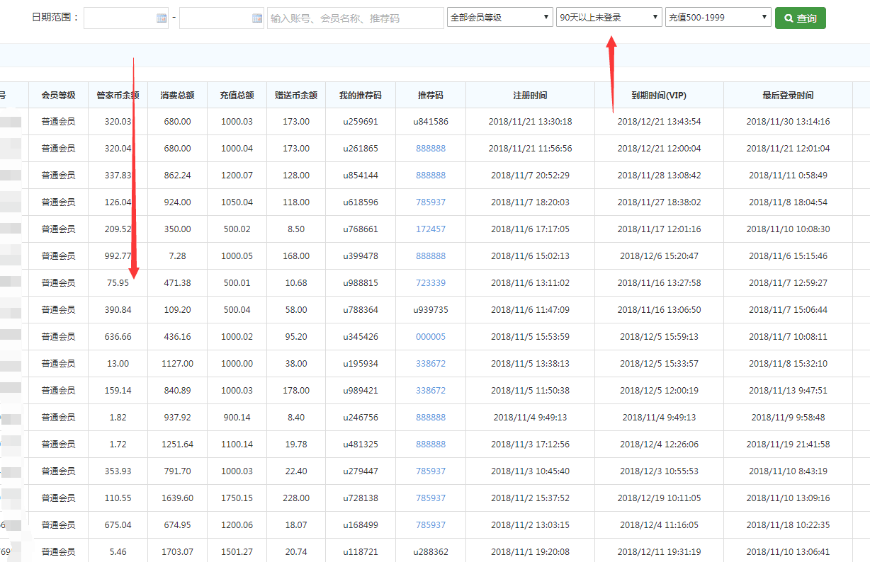Open referral code 338672 in u989421 row
The image size is (870, 562).
tap(431, 391)
